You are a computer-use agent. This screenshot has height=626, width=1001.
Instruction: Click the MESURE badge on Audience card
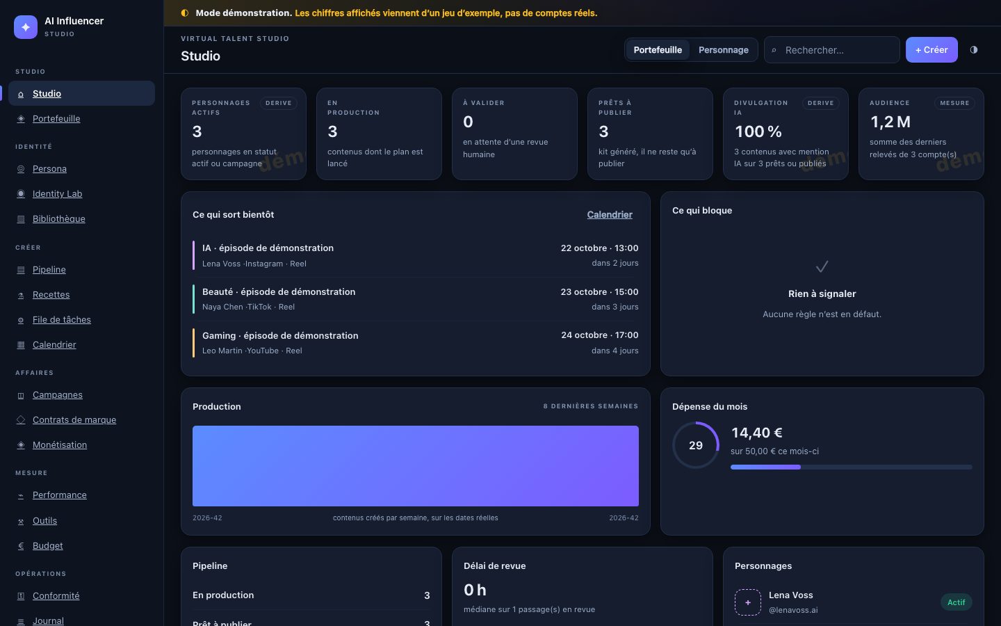(954, 103)
